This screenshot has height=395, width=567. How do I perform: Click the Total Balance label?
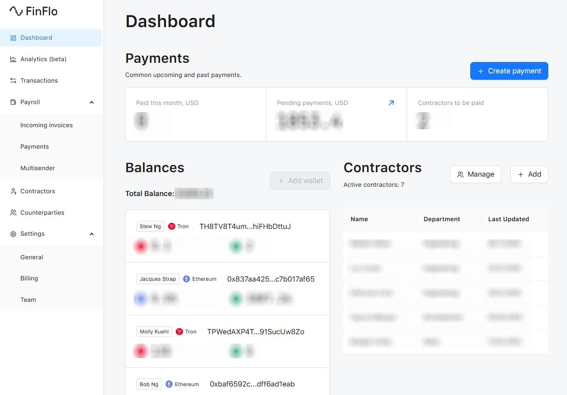point(149,194)
